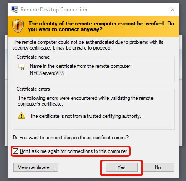Confirm the connection with the Yes button
Image resolution: width=186 pixels, height=181 pixels.
pyautogui.click(x=122, y=167)
